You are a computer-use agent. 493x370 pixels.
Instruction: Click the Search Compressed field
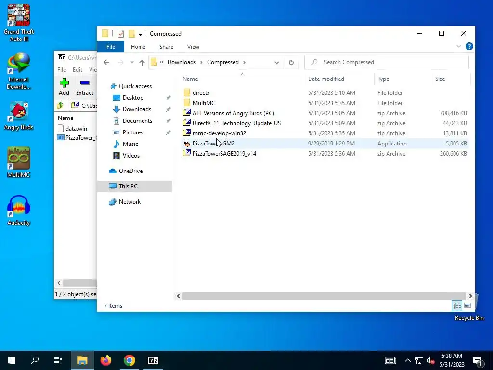387,62
